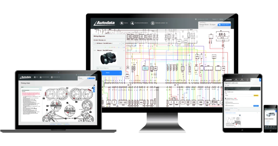Screen dimensions: 278x146
Task: Click the user account icon on monitor header
Action: 196,19
